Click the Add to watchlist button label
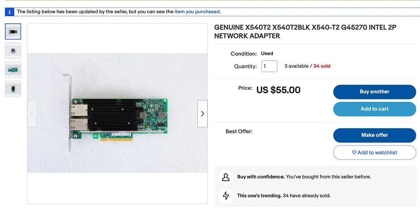The width and height of the screenshot is (420, 211). point(377,153)
